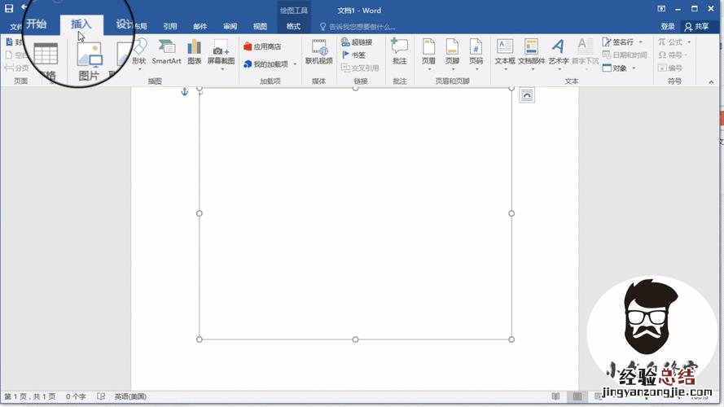The height and width of the screenshot is (407, 724).
Task: Open the 视图 view tab
Action: pos(260,27)
